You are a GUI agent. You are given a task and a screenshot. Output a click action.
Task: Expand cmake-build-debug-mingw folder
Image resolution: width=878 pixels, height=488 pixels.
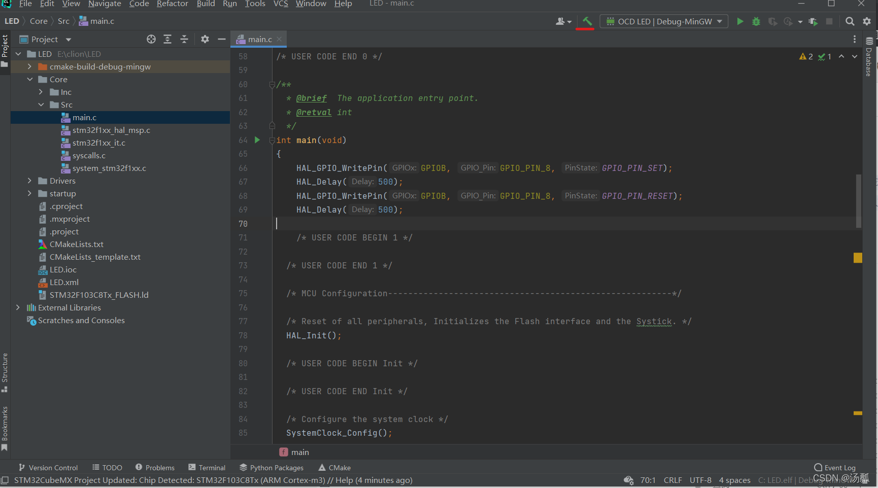point(29,66)
